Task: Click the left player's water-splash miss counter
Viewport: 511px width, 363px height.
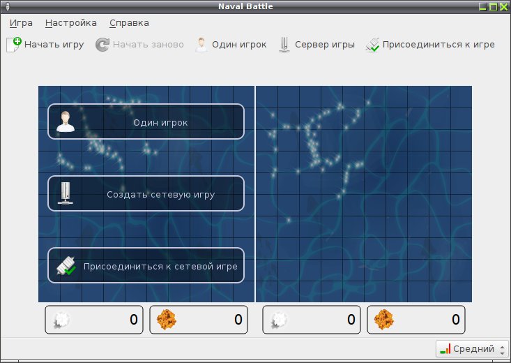Action: [94, 320]
